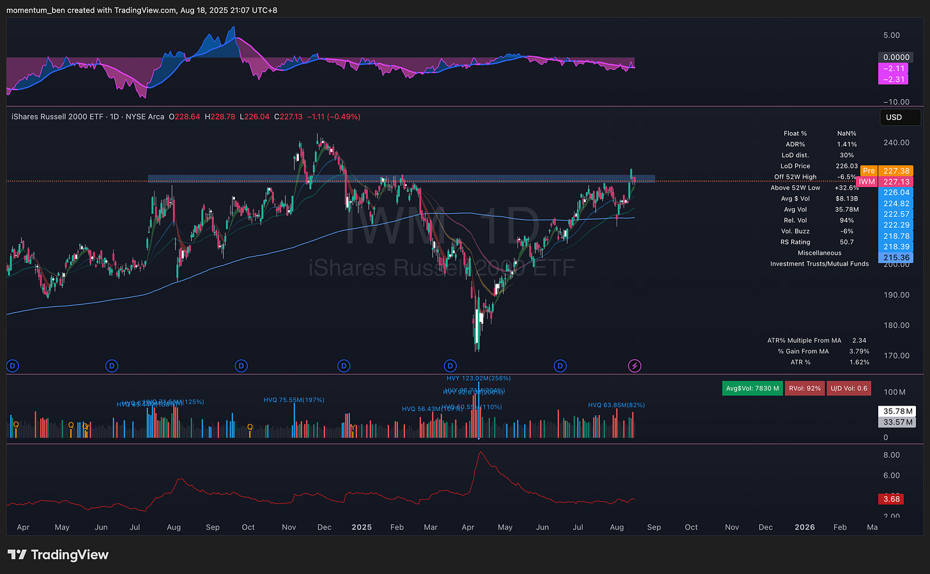Click the dividend D marker near April 2024
Viewport: 930px width, 574px height.
point(12,366)
